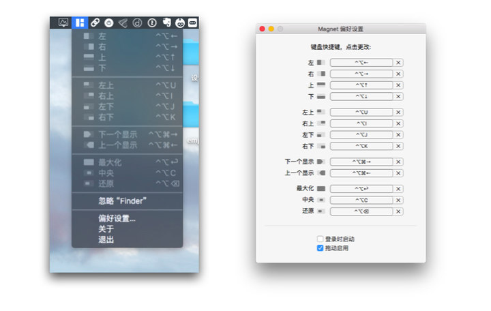Close the Magnet 偏好设置 window
This screenshot has width=491, height=311.
tap(263, 29)
